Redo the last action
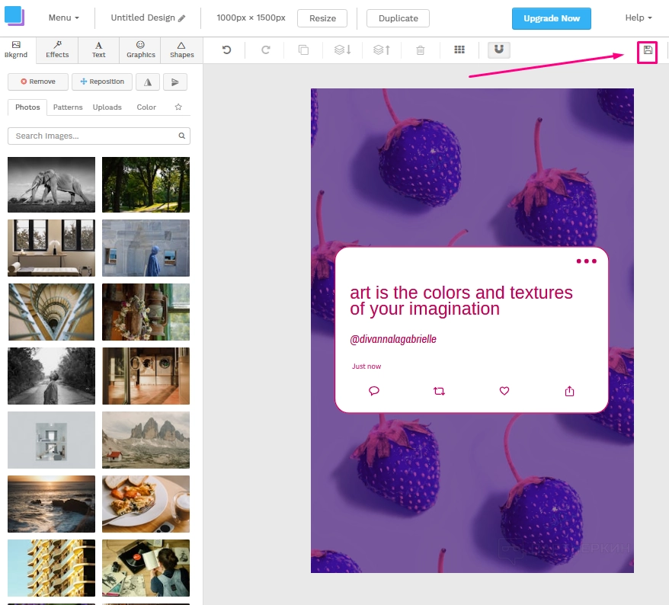 266,50
